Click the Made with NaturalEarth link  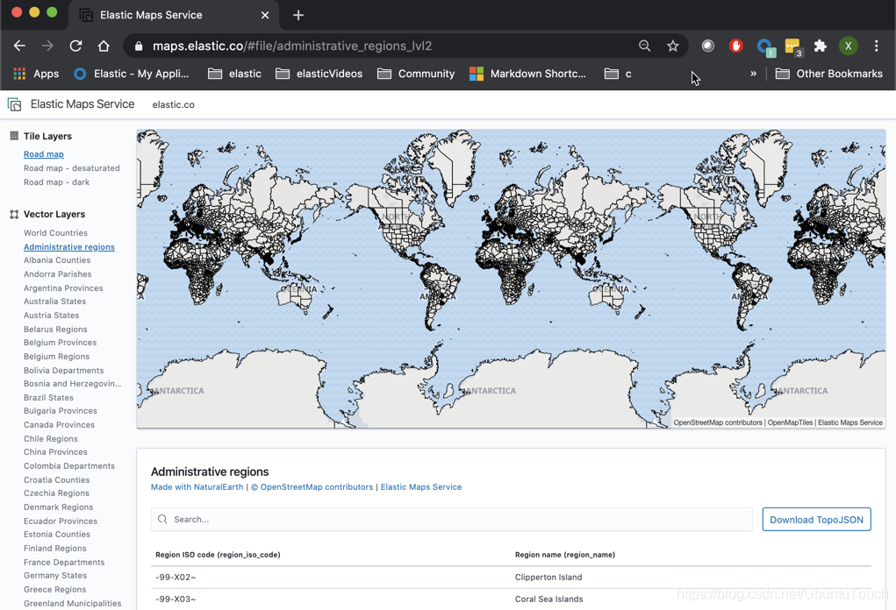pyautogui.click(x=197, y=486)
